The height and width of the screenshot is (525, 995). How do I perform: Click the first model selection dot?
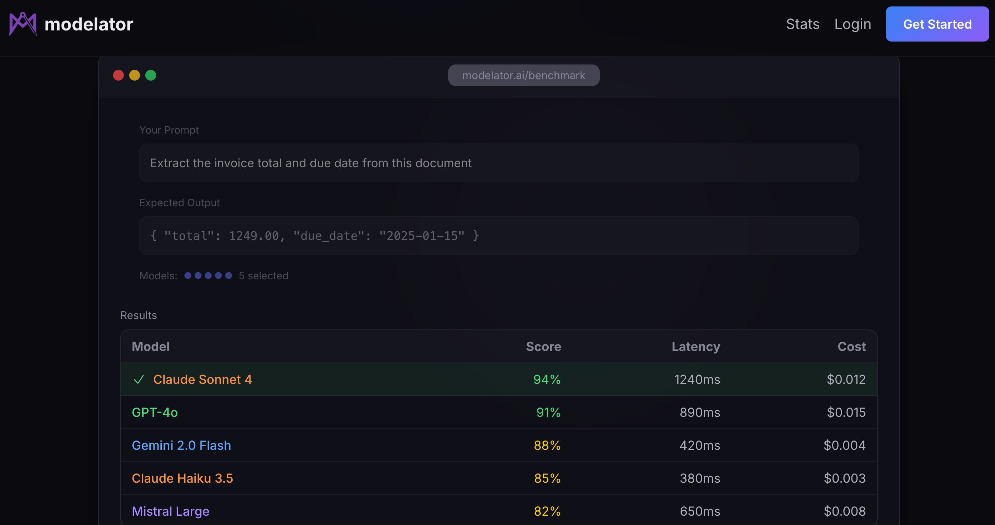(188, 275)
